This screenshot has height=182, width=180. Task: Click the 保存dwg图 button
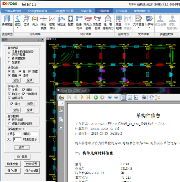point(32,171)
